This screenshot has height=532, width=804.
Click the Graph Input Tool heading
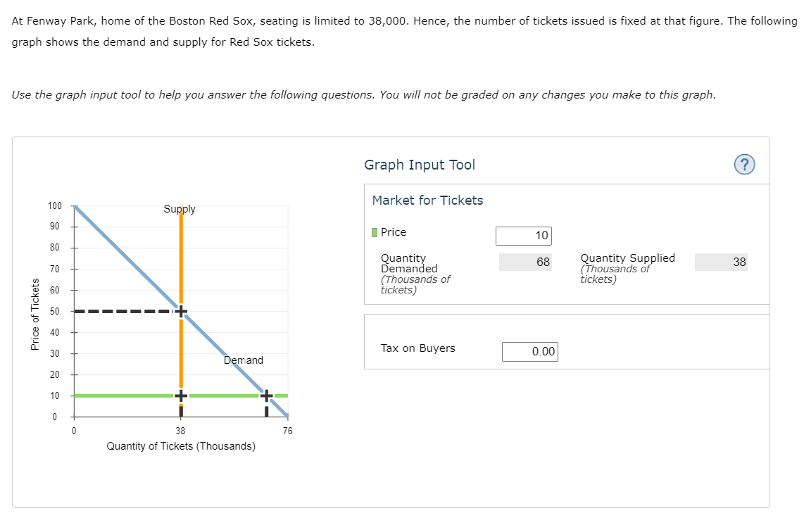tap(420, 165)
